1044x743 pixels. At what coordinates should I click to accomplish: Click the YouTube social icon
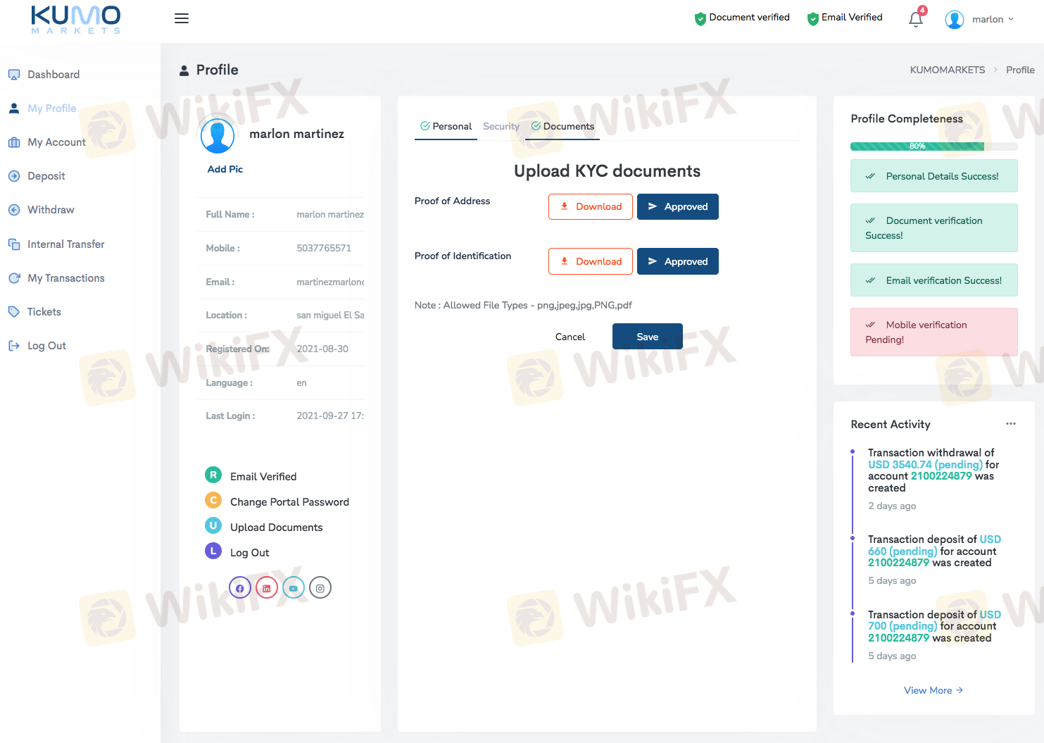[294, 587]
